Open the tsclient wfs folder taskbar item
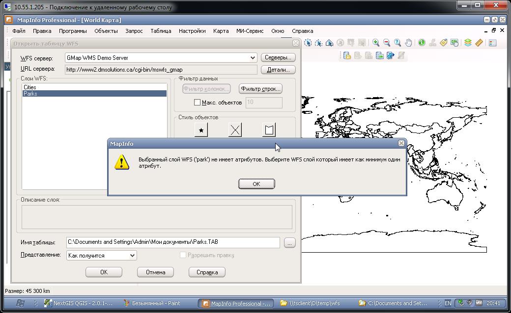Viewport: 511px width, 313px height. 310,303
